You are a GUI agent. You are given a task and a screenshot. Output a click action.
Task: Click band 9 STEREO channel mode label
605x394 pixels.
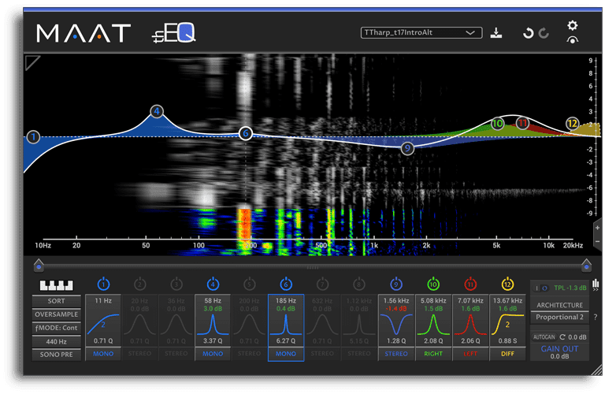(x=396, y=354)
